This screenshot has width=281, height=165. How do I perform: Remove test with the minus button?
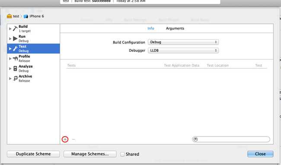coord(73,139)
